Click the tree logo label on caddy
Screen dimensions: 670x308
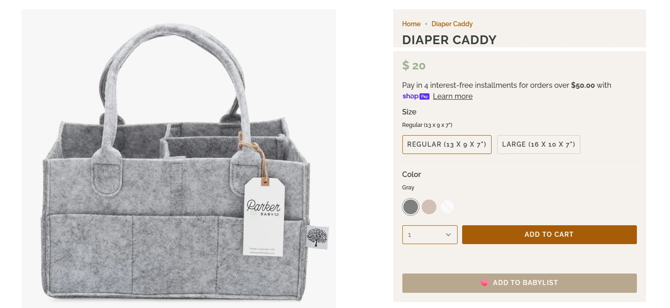tap(317, 237)
